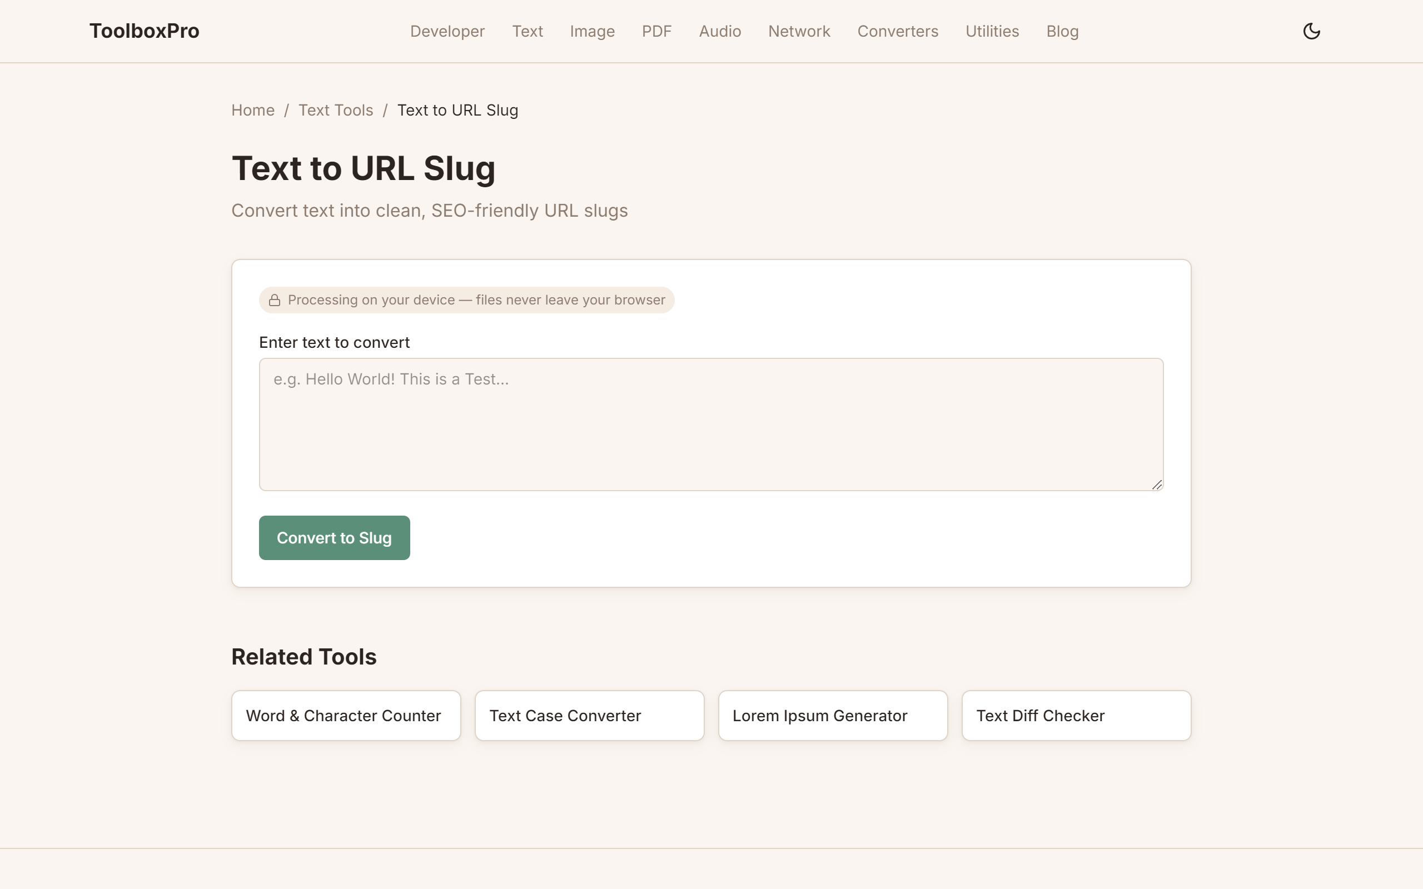Open the Network menu

[799, 31]
